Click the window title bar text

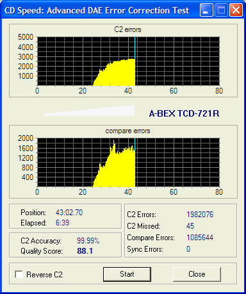tap(97, 10)
